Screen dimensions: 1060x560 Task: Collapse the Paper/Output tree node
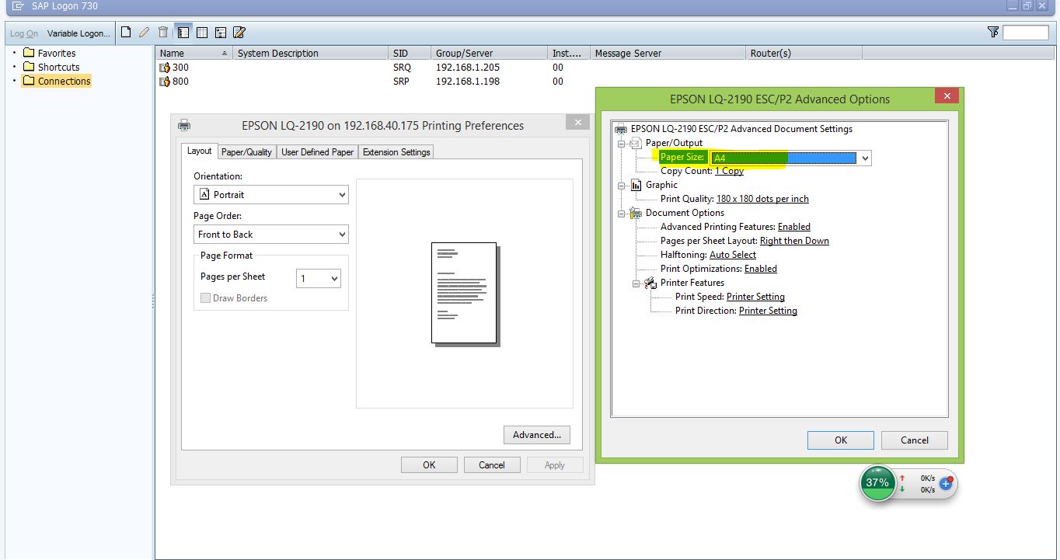click(621, 144)
